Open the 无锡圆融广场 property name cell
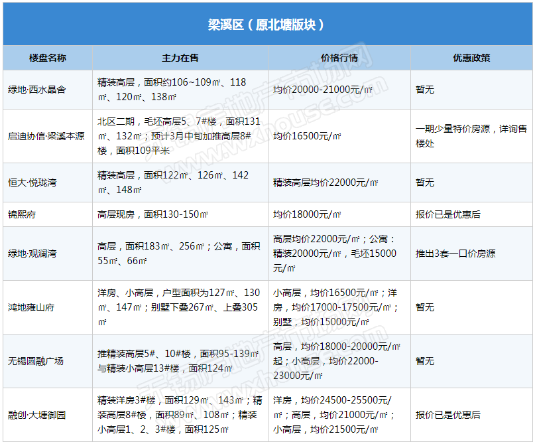 36,361
